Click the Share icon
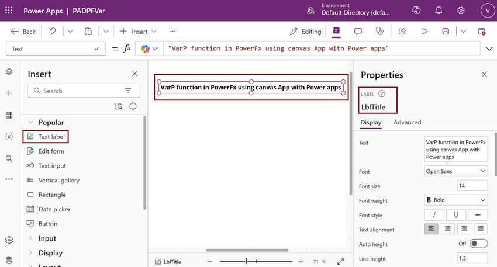Image resolution: width=497 pixels, height=267 pixels. (402, 31)
